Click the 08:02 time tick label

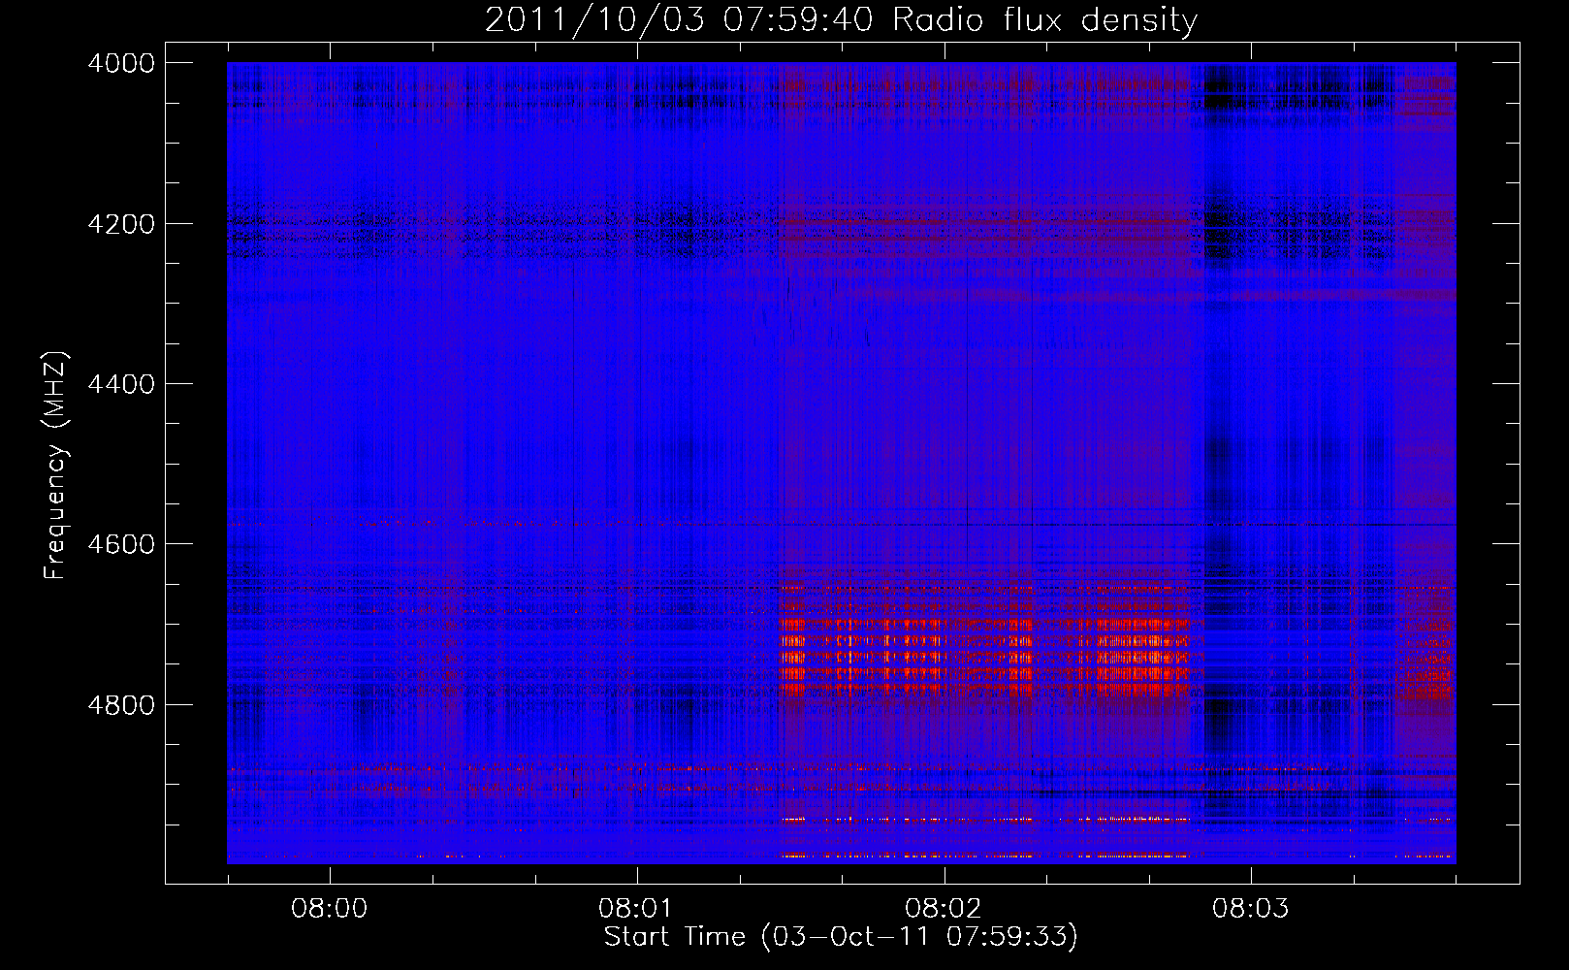944,909
